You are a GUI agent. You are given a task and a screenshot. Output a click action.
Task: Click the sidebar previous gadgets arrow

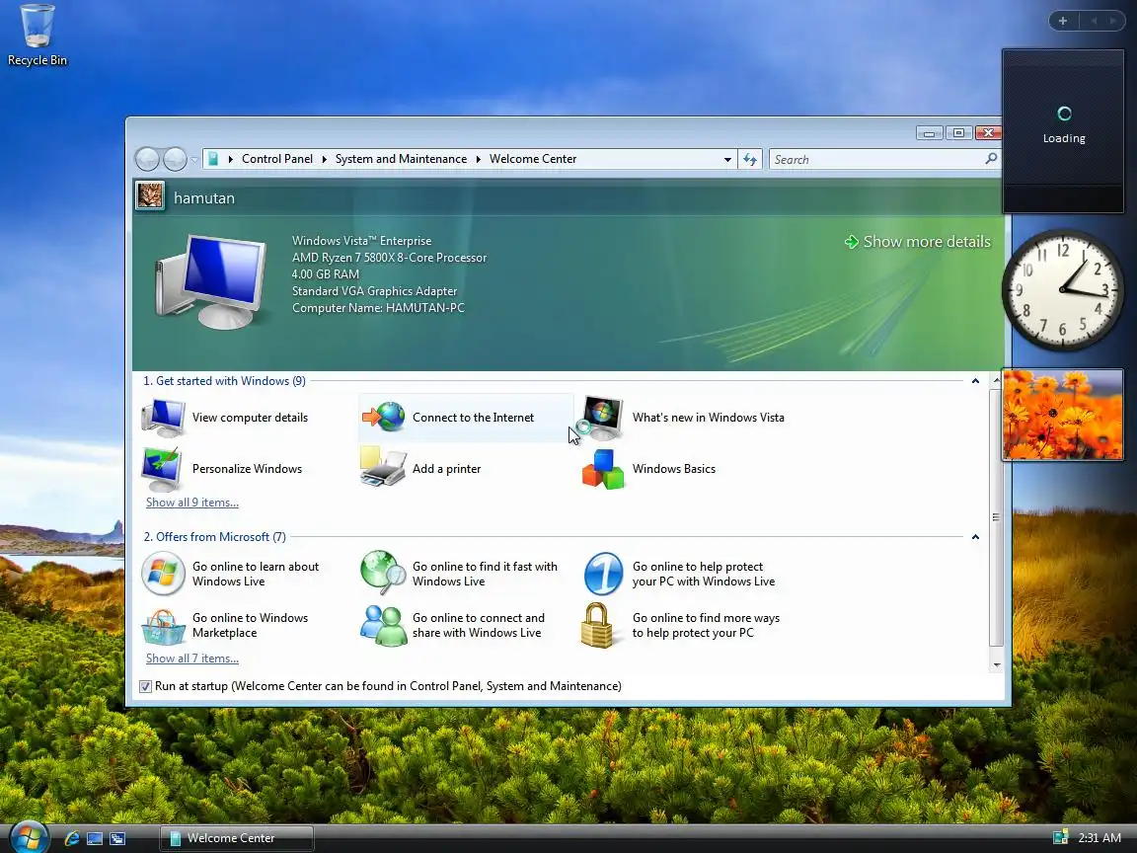tap(1094, 21)
